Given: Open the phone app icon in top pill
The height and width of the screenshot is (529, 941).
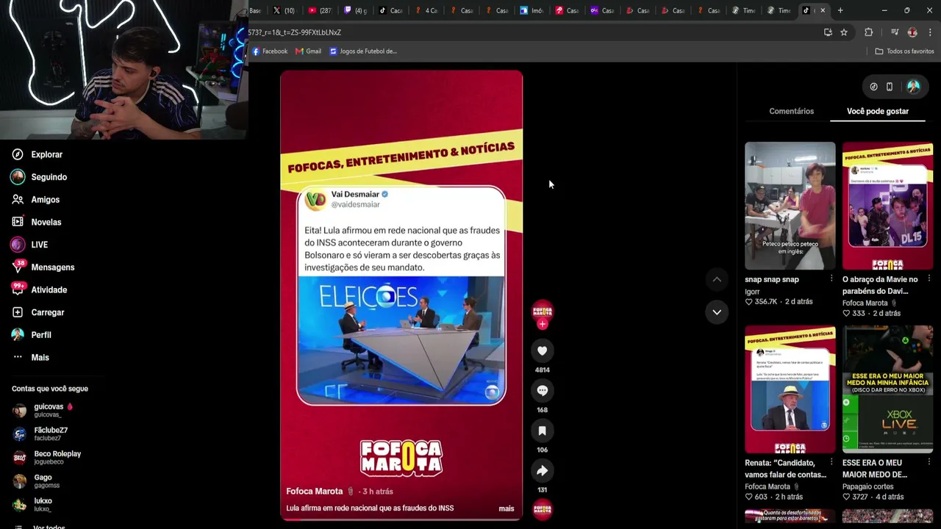Looking at the screenshot, I should 889,87.
